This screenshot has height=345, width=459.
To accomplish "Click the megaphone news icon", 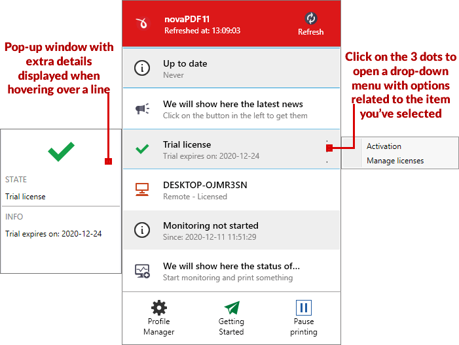I will 142,109.
